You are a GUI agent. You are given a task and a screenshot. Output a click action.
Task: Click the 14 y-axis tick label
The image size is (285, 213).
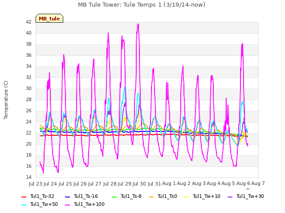coord(28,177)
